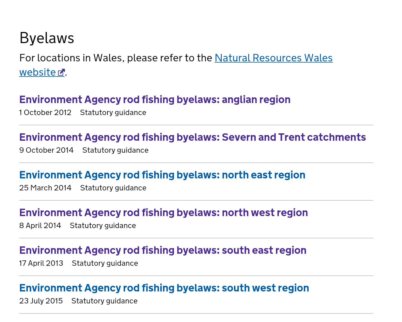Click Statutory guidance beside 23 July 2015

pos(104,301)
